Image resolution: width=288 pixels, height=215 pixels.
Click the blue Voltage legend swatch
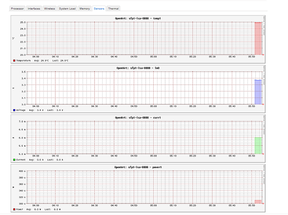[15, 110]
